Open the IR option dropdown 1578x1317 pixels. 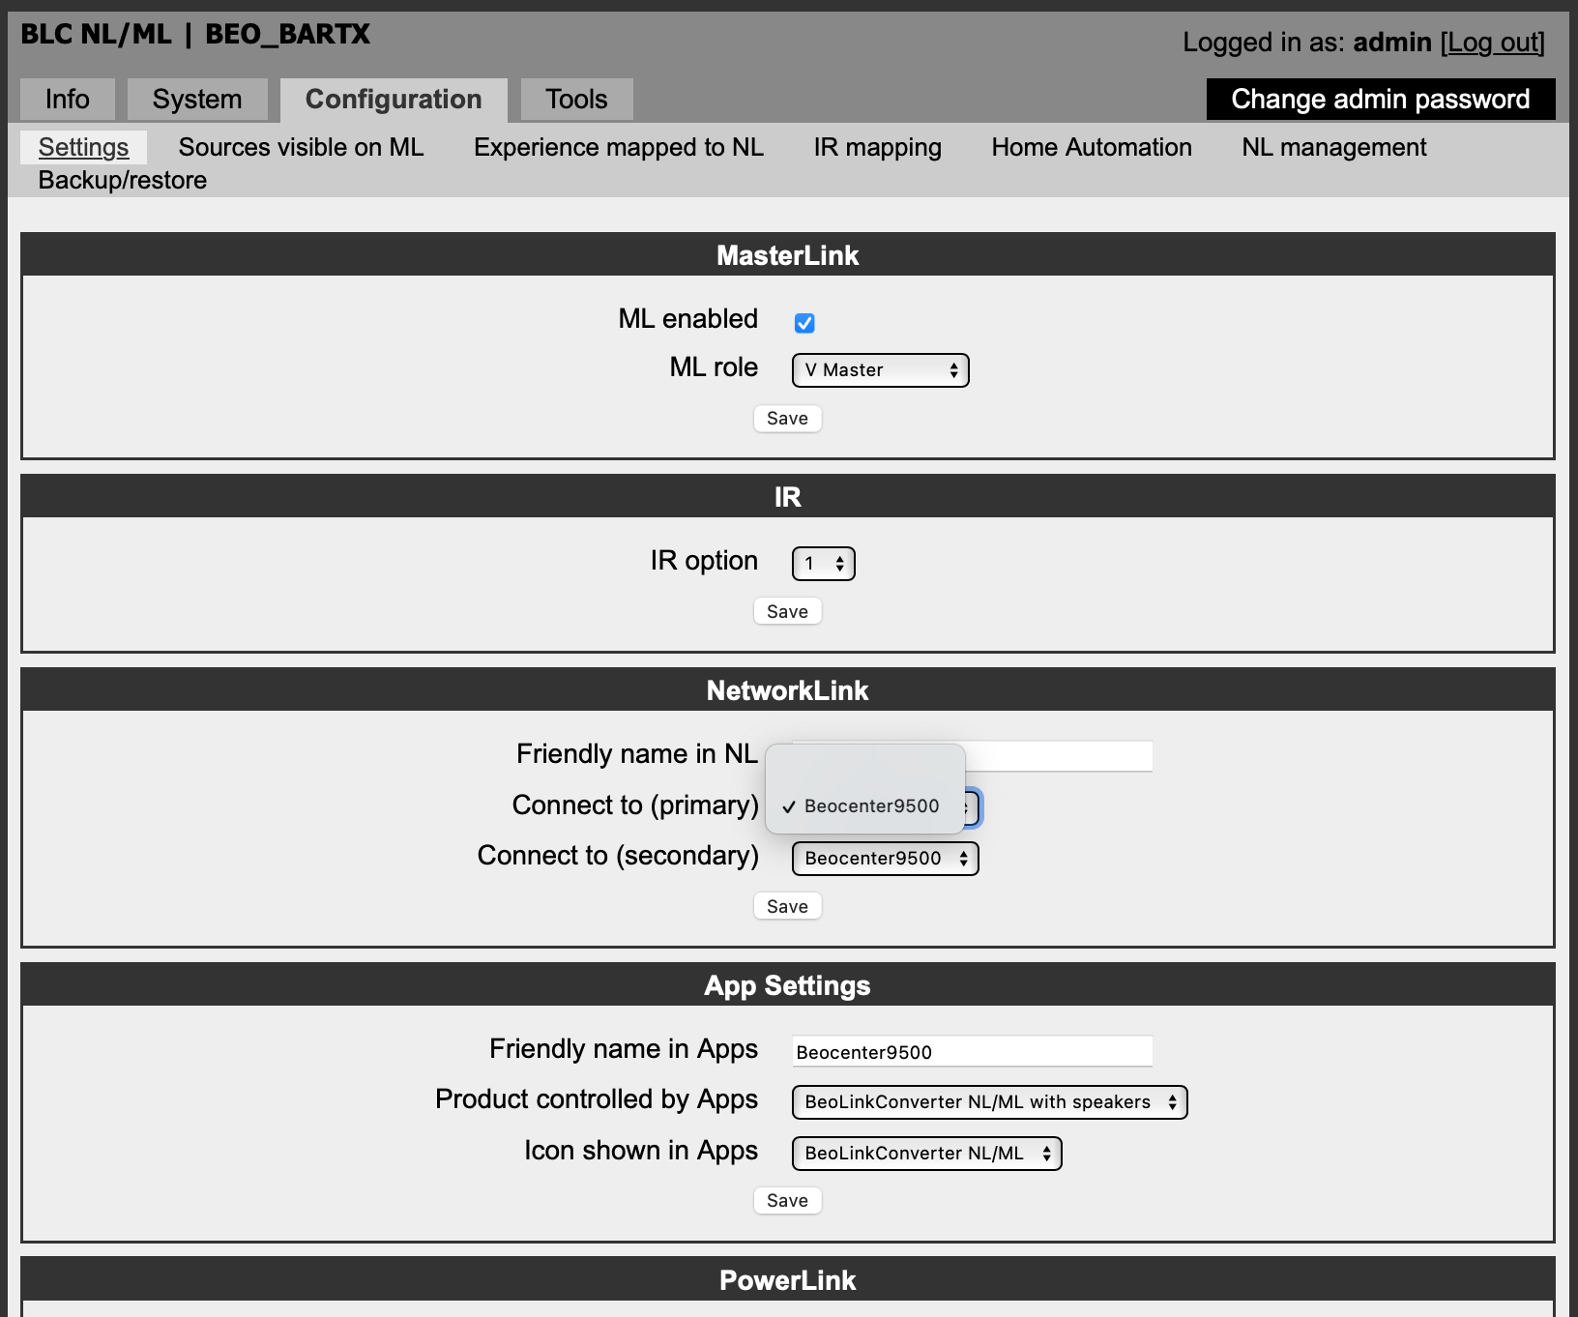pos(824,564)
